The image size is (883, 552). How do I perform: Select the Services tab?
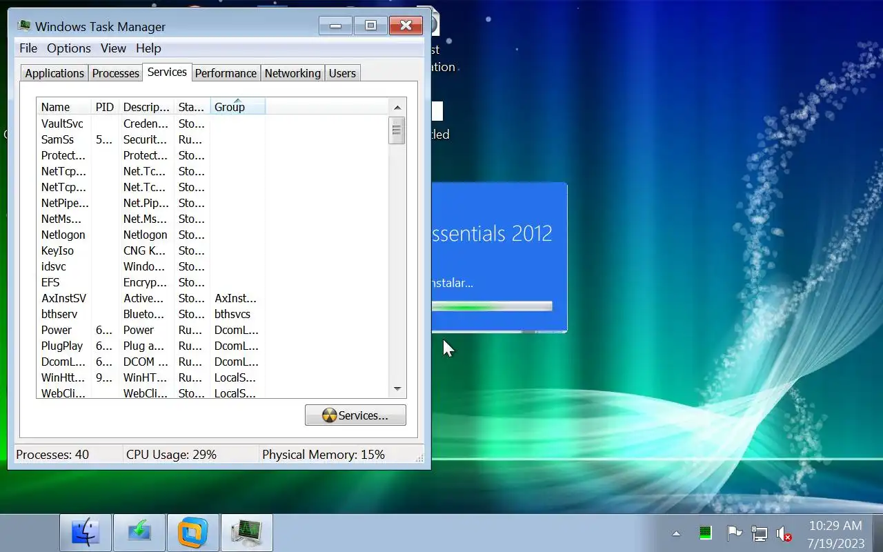(x=167, y=72)
